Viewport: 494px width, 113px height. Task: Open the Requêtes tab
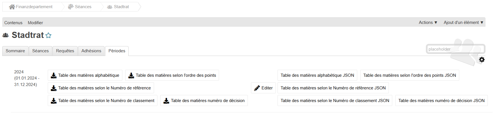coord(65,51)
